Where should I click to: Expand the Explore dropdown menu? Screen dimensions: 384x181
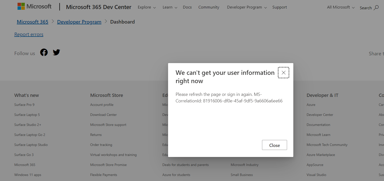(x=147, y=7)
